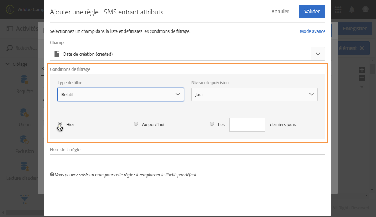
Task: Click the zoom out minus icon
Action: pos(362,78)
